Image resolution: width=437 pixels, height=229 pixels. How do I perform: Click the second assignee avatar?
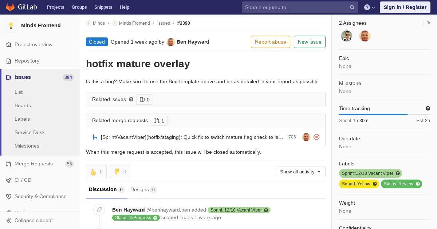[365, 36]
